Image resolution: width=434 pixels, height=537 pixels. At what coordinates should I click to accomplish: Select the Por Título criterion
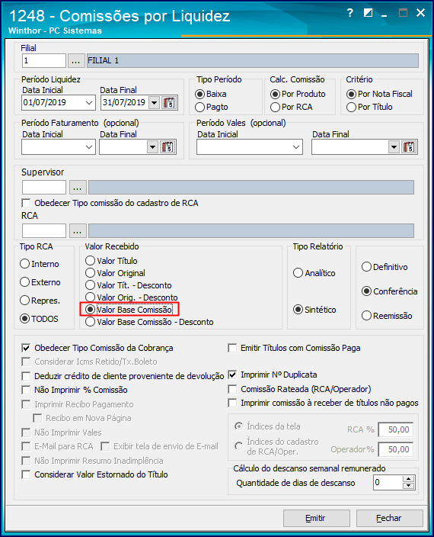[x=369, y=107]
